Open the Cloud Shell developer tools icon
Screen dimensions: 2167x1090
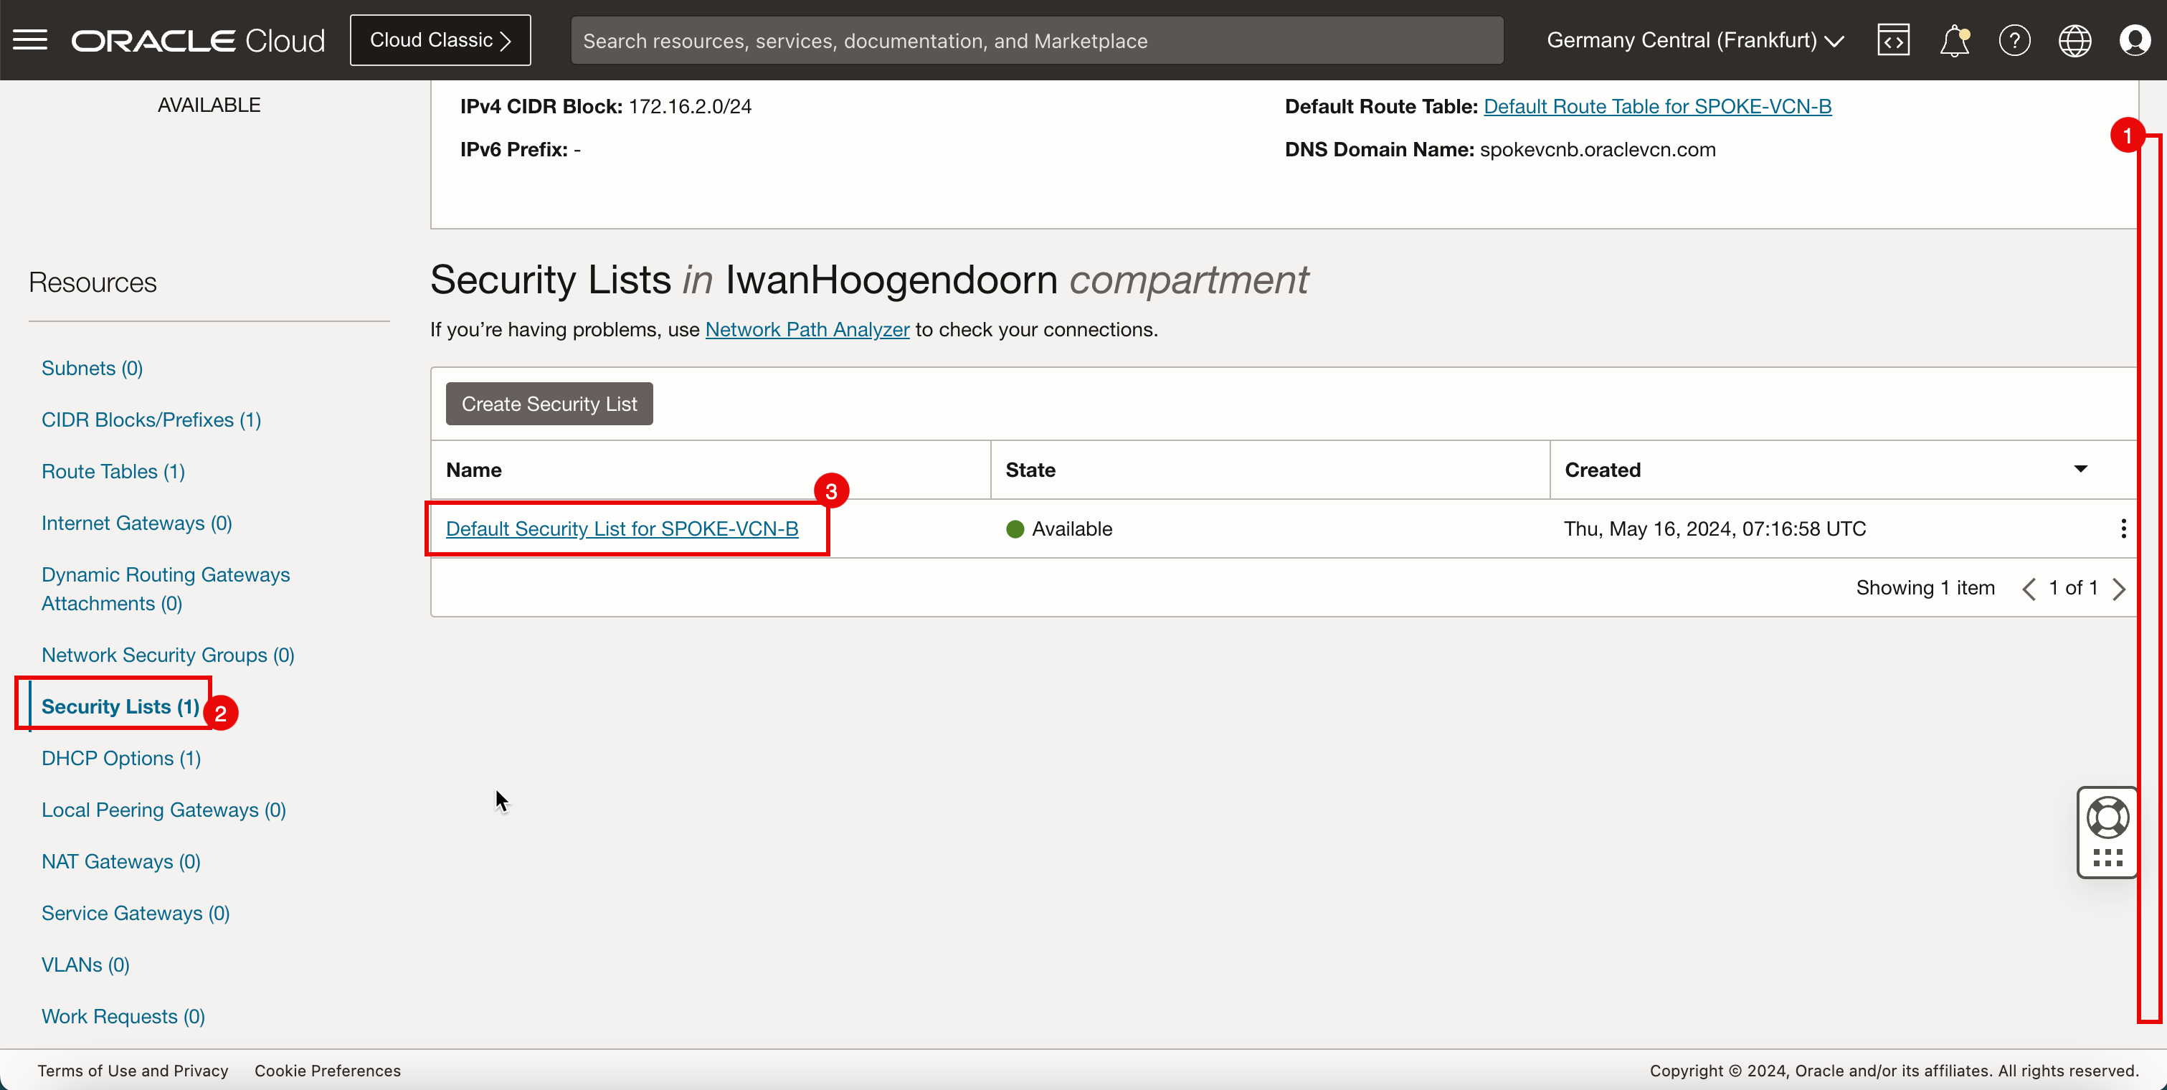[x=1893, y=39]
